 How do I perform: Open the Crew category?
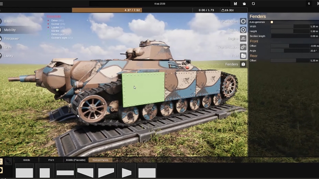coord(8,47)
